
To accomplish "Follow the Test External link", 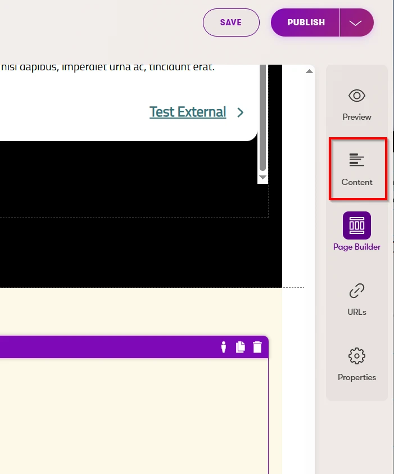I will (x=188, y=112).
